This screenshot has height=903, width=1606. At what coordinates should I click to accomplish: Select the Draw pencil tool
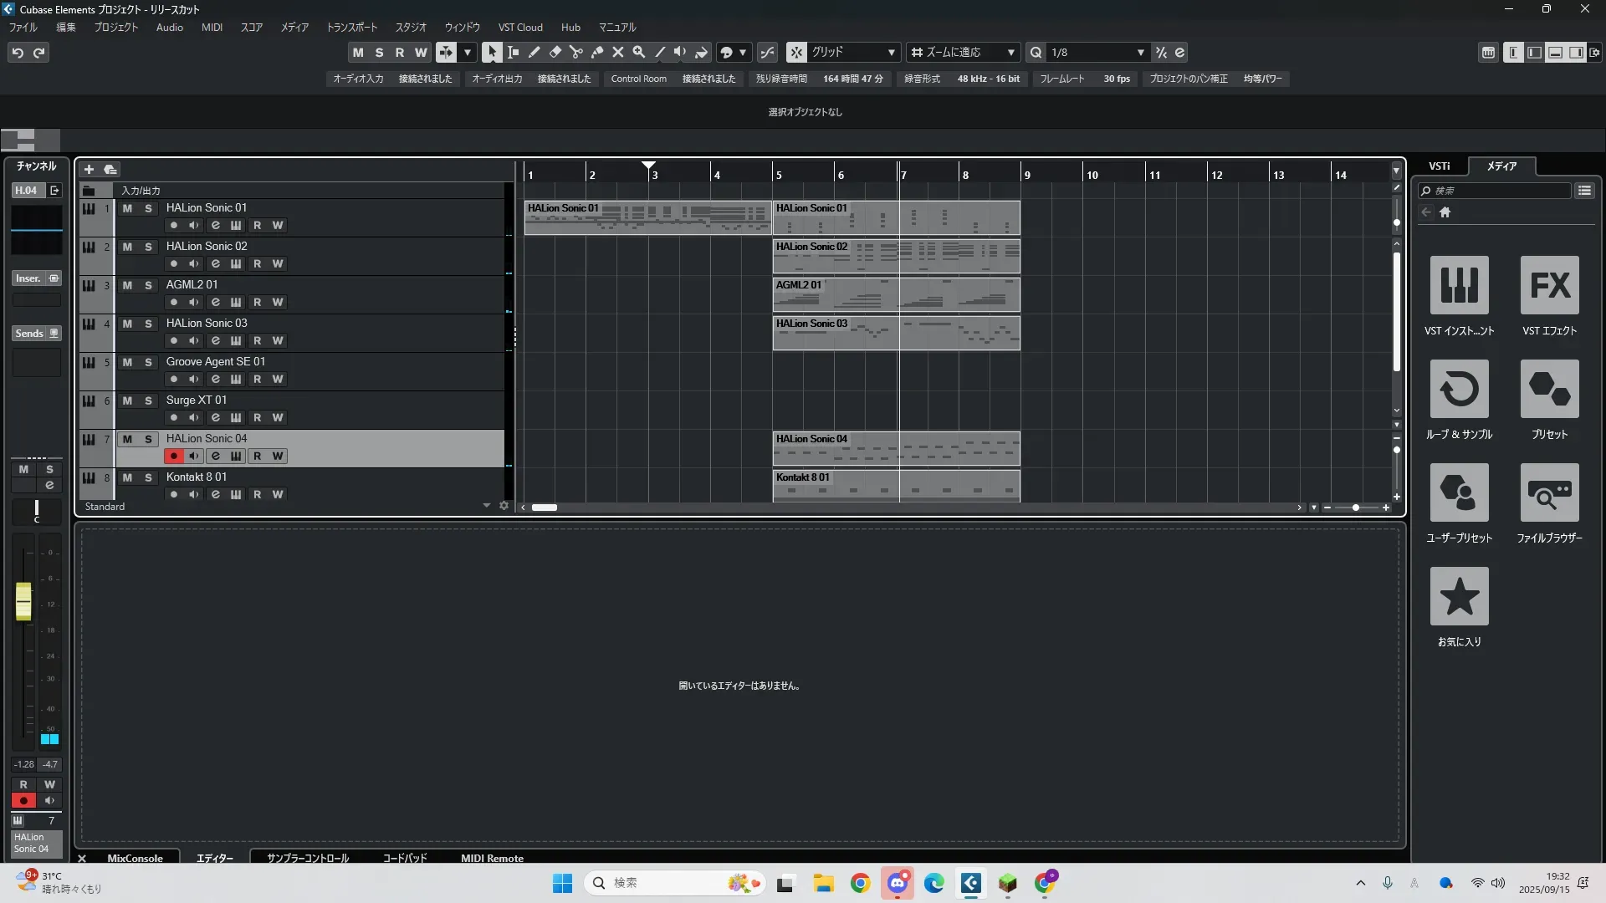(534, 52)
